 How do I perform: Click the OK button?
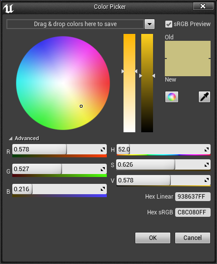click(x=153, y=238)
